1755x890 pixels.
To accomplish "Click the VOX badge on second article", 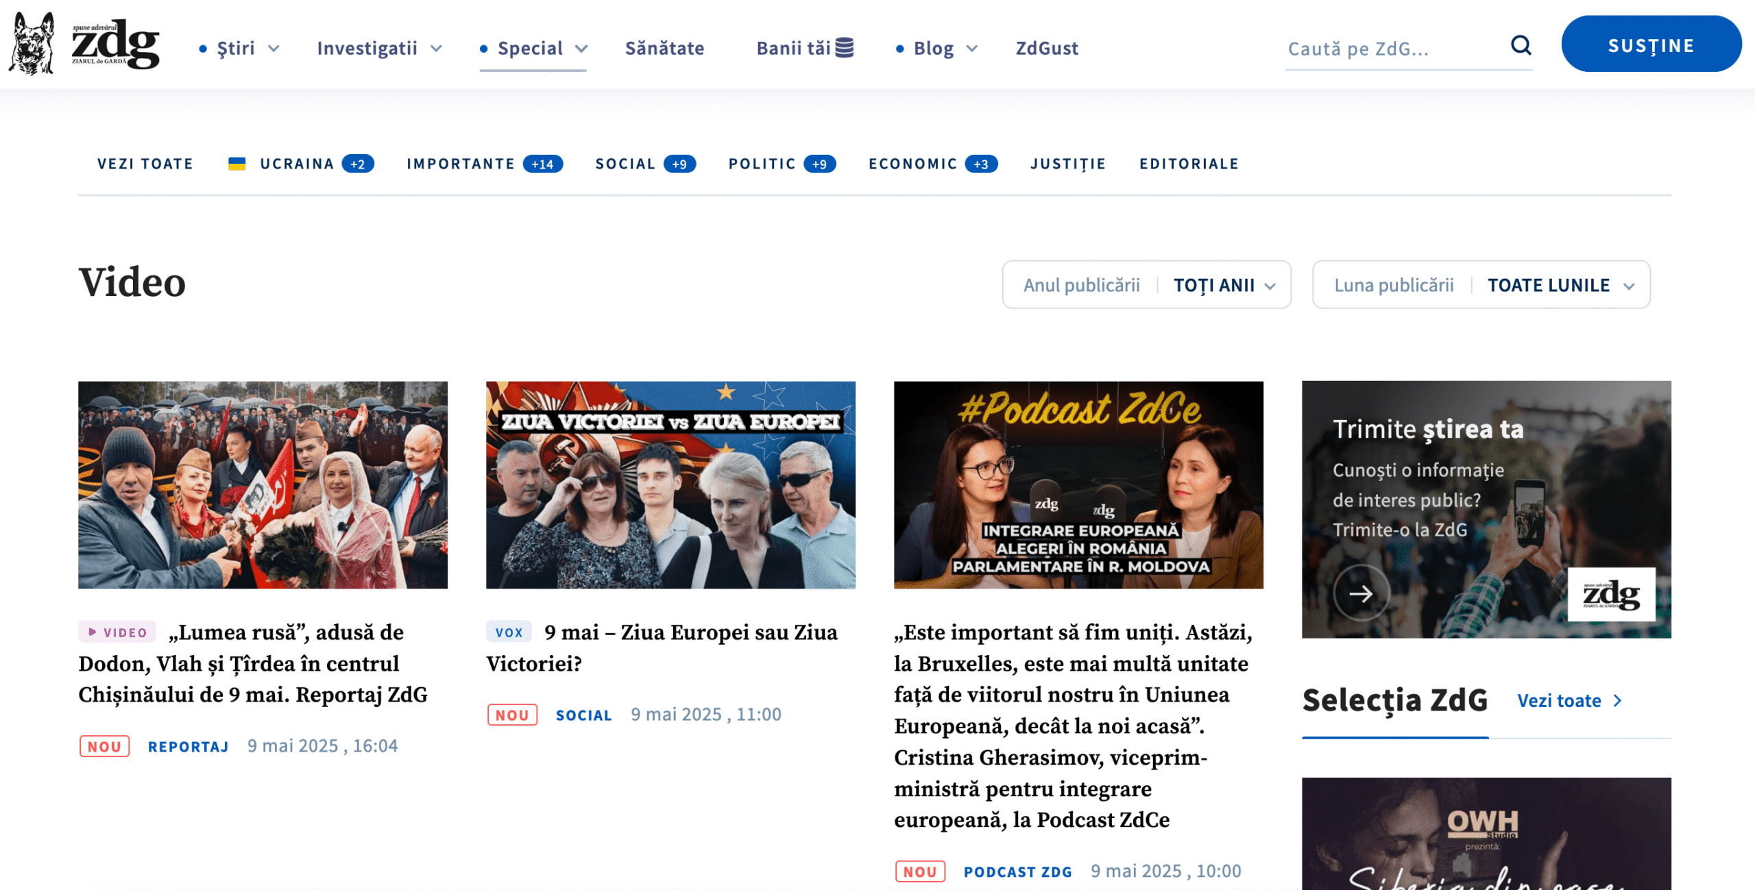I will coord(509,632).
